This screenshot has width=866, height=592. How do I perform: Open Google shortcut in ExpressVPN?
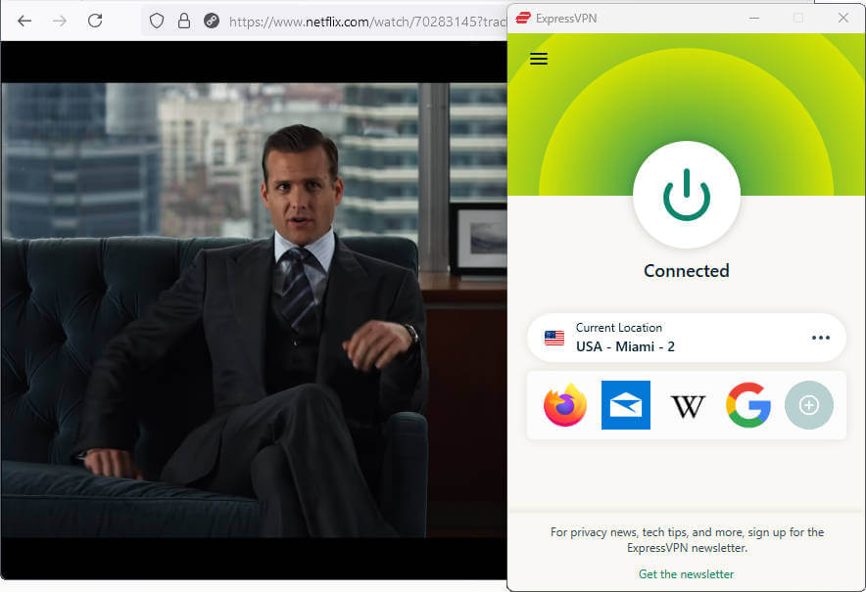click(748, 405)
